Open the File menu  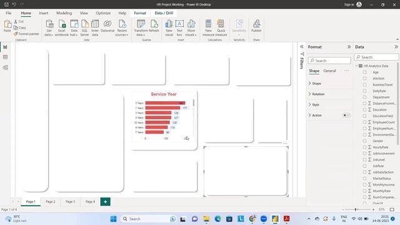click(x=8, y=13)
